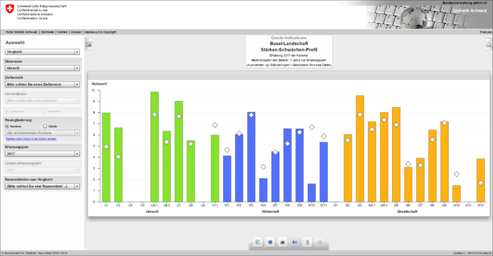
Task: Click the diamond marker on bar U2
Action: (118, 157)
